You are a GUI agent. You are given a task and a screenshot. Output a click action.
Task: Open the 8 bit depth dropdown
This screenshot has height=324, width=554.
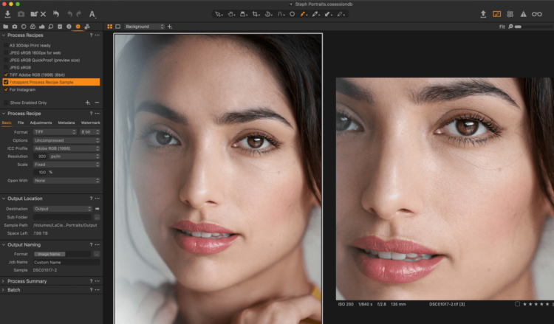[x=89, y=132]
